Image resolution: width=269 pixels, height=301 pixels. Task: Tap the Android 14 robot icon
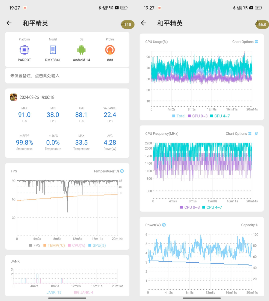point(82,50)
